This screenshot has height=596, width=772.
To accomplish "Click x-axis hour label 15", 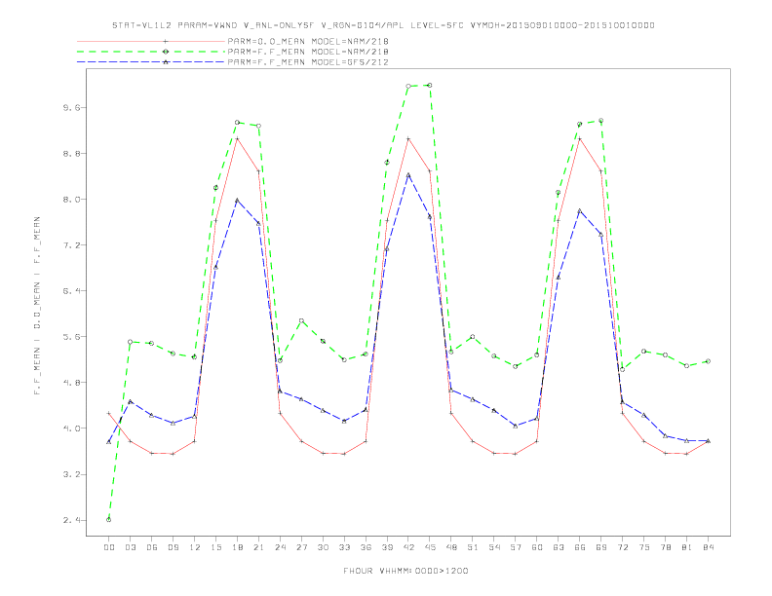I will (215, 547).
